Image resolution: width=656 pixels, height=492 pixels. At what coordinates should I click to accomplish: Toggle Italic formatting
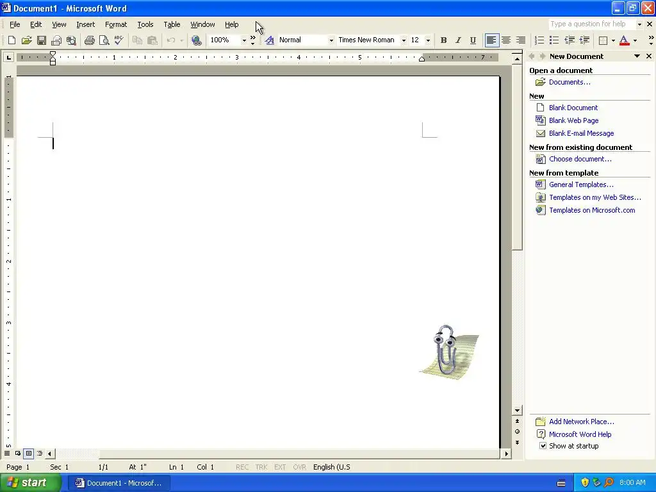(458, 40)
